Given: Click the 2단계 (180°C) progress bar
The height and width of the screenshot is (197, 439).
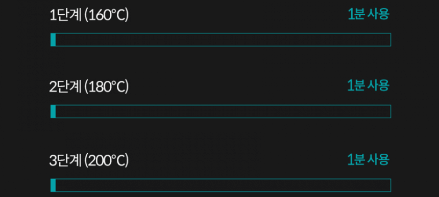Looking at the screenshot, I should (x=221, y=111).
